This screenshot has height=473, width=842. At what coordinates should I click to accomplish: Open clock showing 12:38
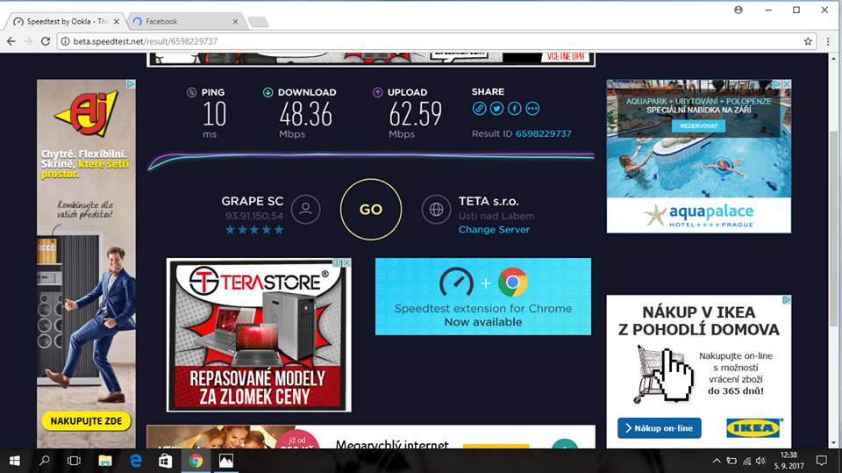(x=788, y=461)
